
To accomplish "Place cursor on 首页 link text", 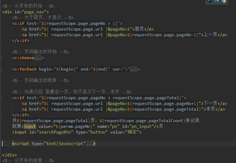I will click(139, 29).
